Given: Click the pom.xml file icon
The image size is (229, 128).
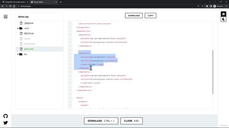Looking at the screenshot, I should pos(21,49).
